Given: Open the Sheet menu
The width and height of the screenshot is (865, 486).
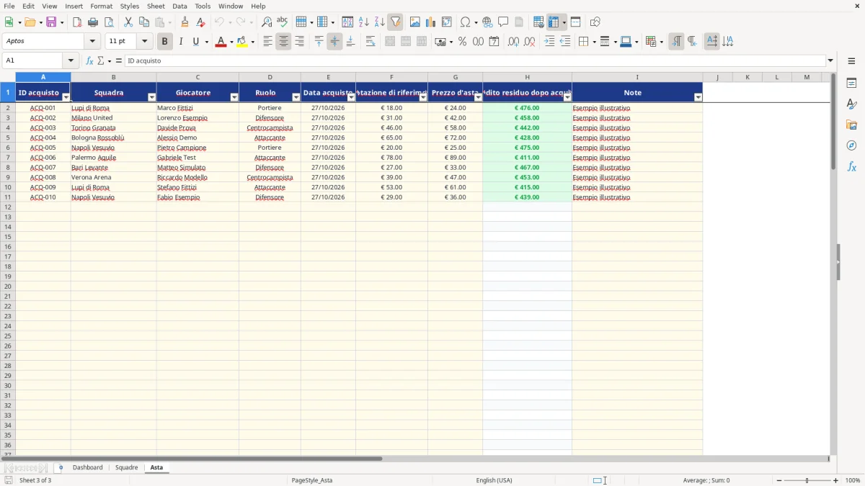Looking at the screenshot, I should pyautogui.click(x=156, y=6).
